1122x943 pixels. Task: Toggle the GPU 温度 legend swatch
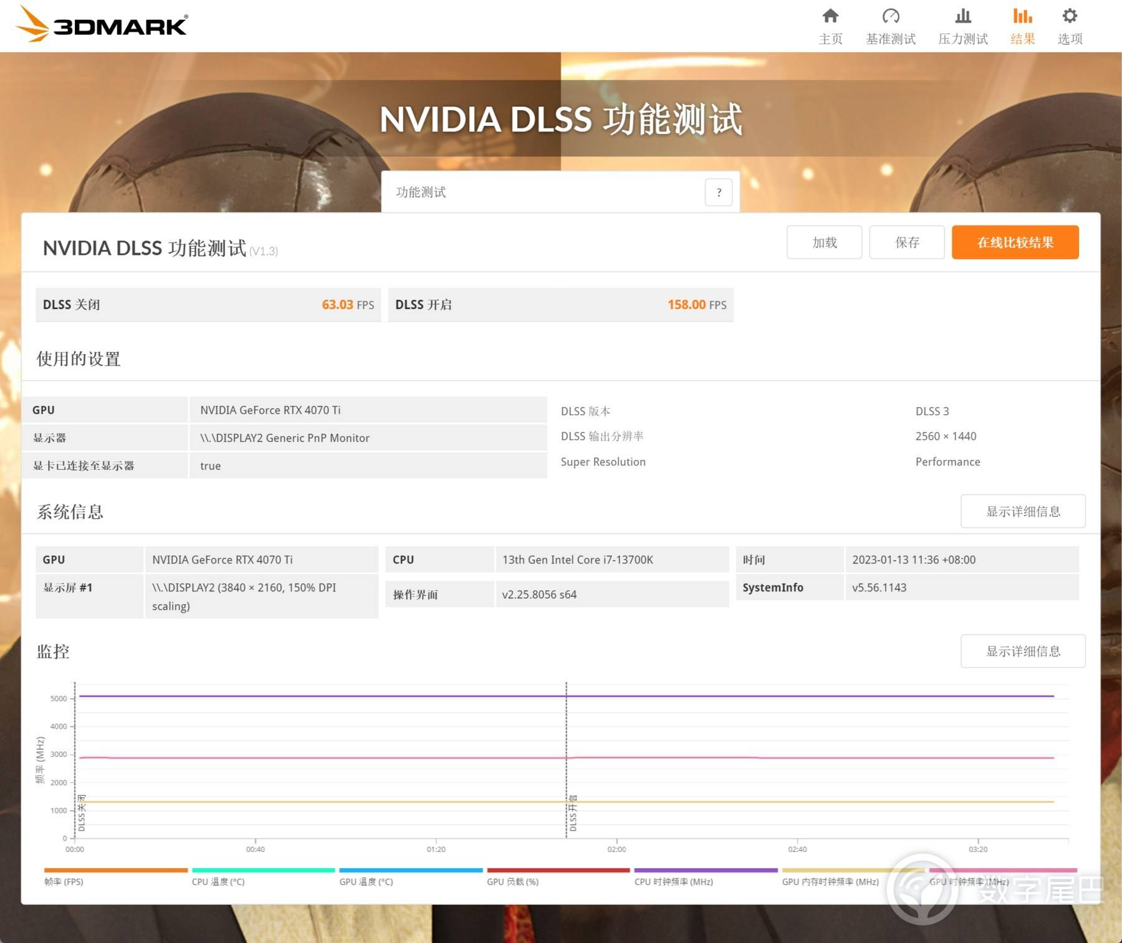pyautogui.click(x=411, y=870)
